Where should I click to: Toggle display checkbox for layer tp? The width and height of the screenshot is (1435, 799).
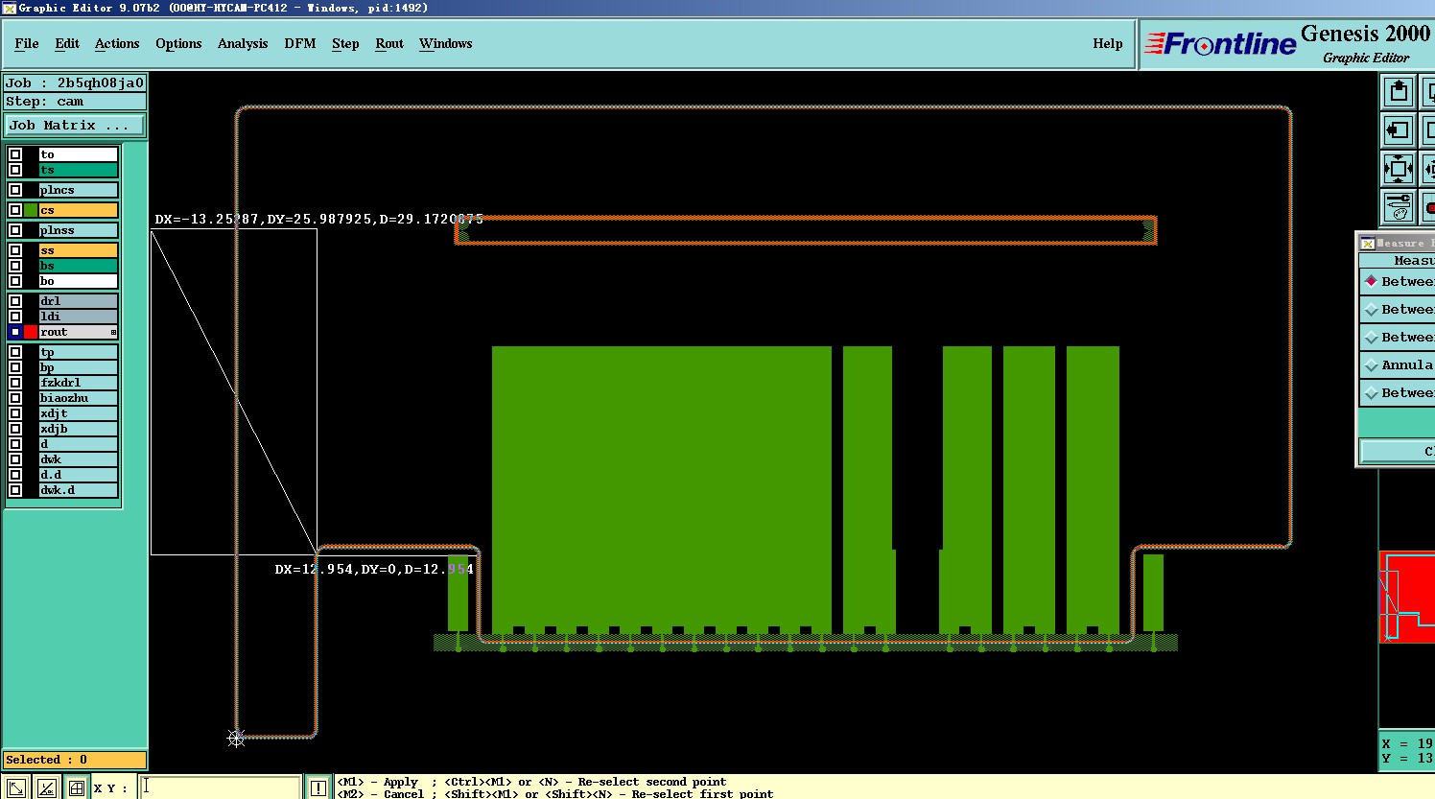15,352
